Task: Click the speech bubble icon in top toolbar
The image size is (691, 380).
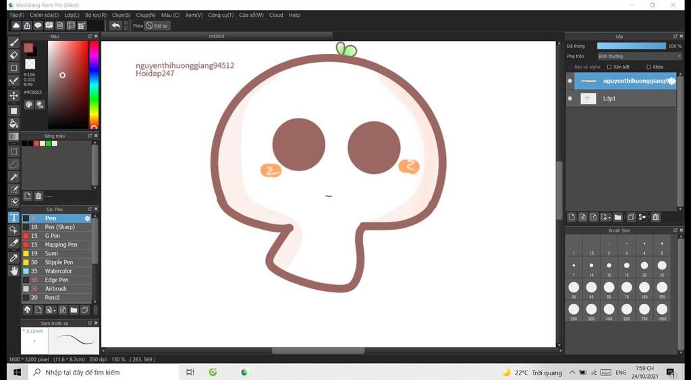Action: tap(38, 26)
